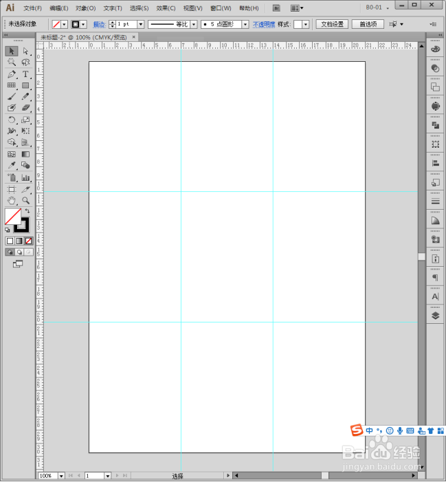Open the Gradient panel icon
The image size is (446, 482).
(x=435, y=221)
